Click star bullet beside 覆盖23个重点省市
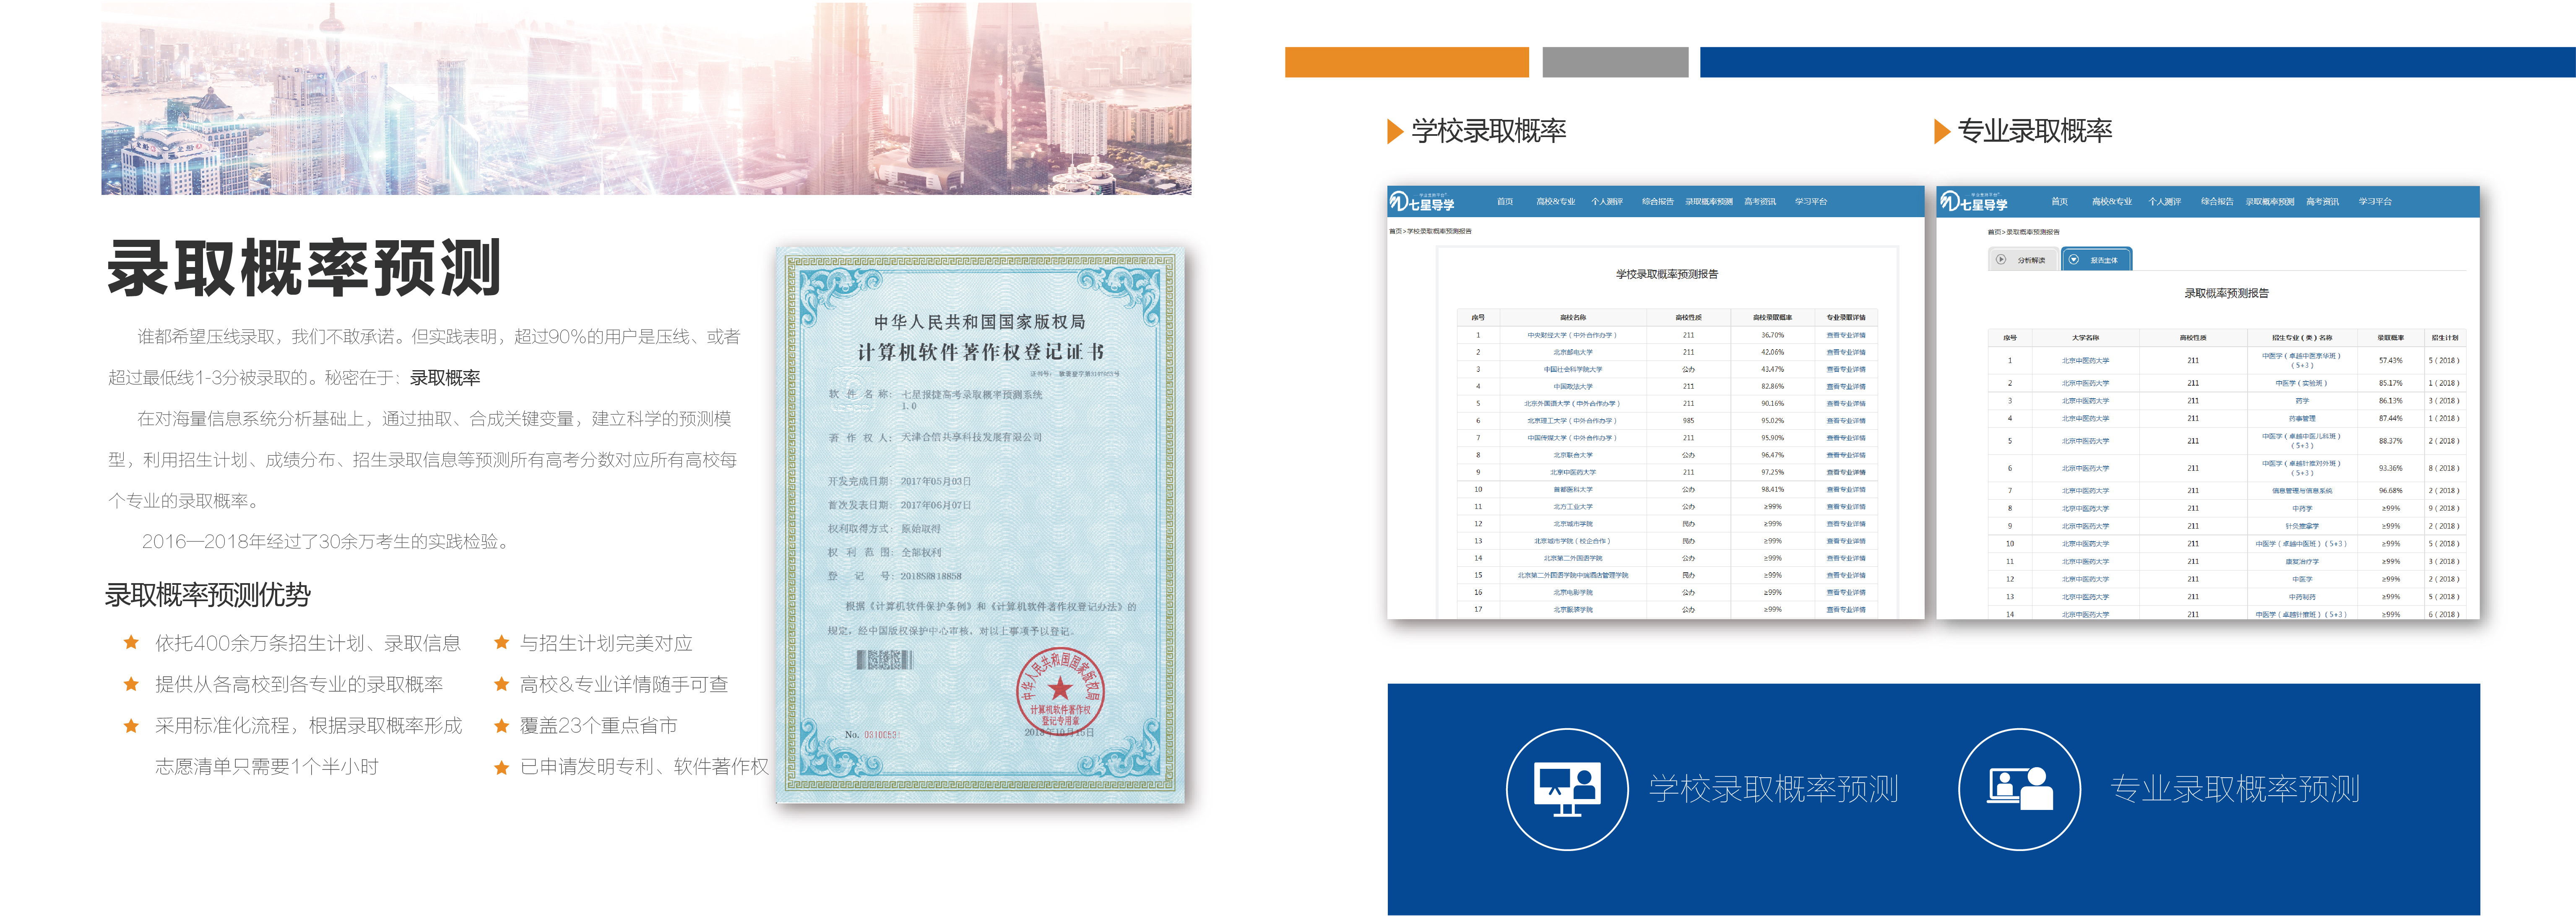 [x=502, y=726]
